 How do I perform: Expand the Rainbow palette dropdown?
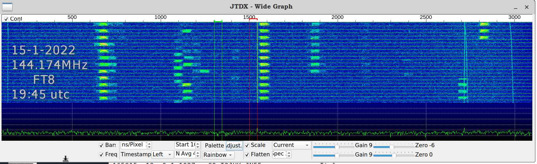pos(218,155)
